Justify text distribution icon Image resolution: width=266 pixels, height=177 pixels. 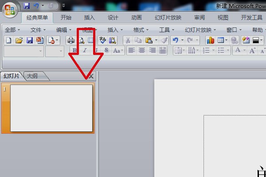click(163, 50)
